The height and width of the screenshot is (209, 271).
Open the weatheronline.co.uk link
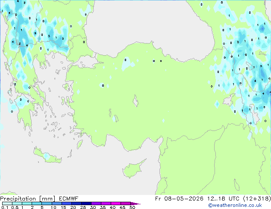[235, 205]
